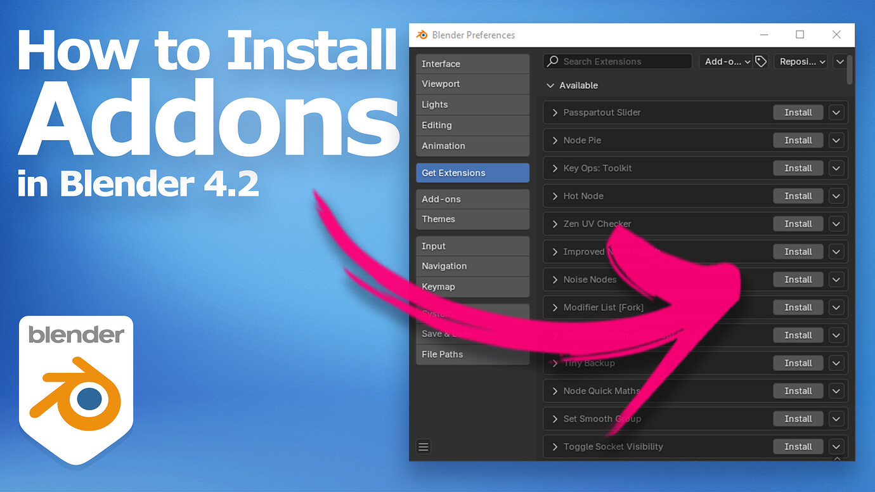Expand the Toggle Socket Visibility entry
The image size is (875, 492).
coord(555,447)
